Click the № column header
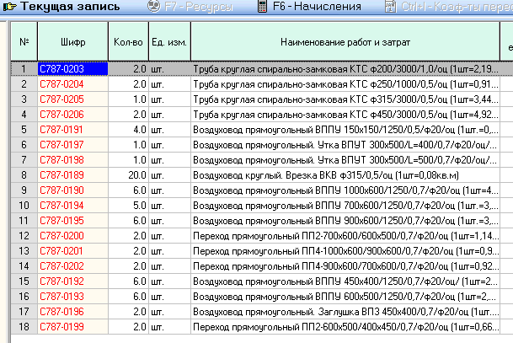 [24, 41]
